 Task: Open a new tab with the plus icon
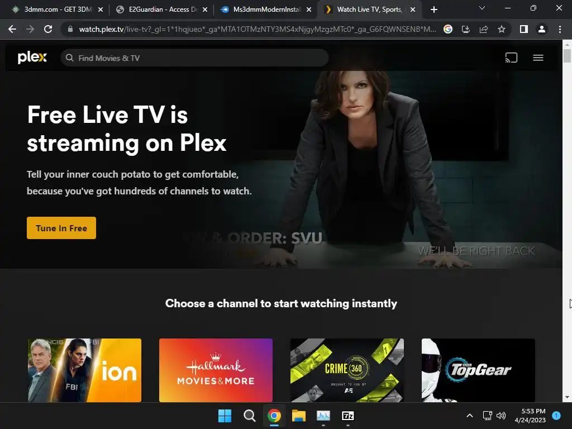tap(433, 9)
